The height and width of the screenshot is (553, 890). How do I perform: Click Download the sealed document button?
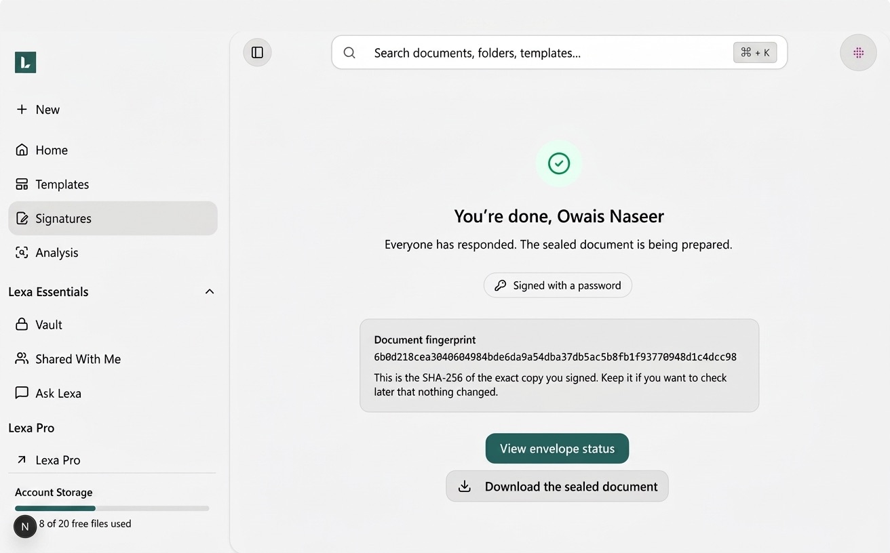tap(557, 487)
